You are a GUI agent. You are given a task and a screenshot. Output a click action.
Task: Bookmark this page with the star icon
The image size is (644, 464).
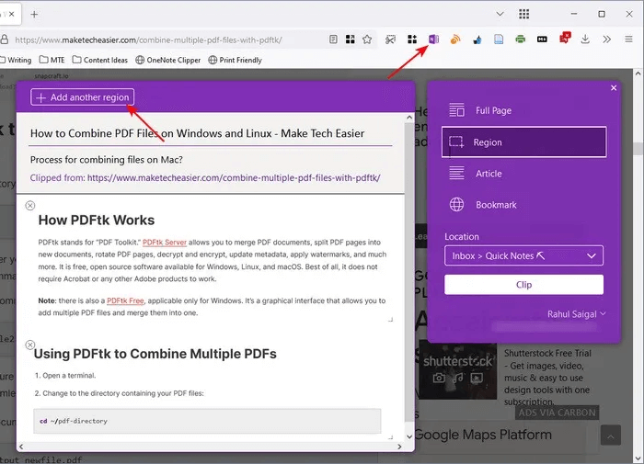tap(367, 40)
